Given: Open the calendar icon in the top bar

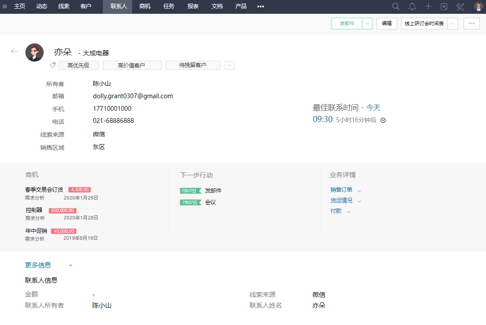Looking at the screenshot, I should (444, 6).
